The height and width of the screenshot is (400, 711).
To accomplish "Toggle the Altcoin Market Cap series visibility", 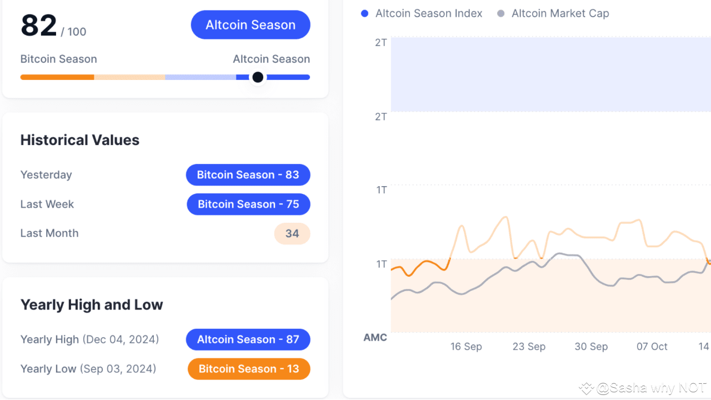I will [x=560, y=13].
